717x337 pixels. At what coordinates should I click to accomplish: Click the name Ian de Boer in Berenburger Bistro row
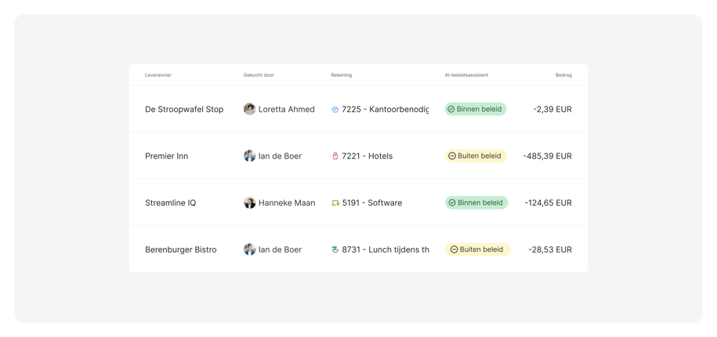click(280, 249)
